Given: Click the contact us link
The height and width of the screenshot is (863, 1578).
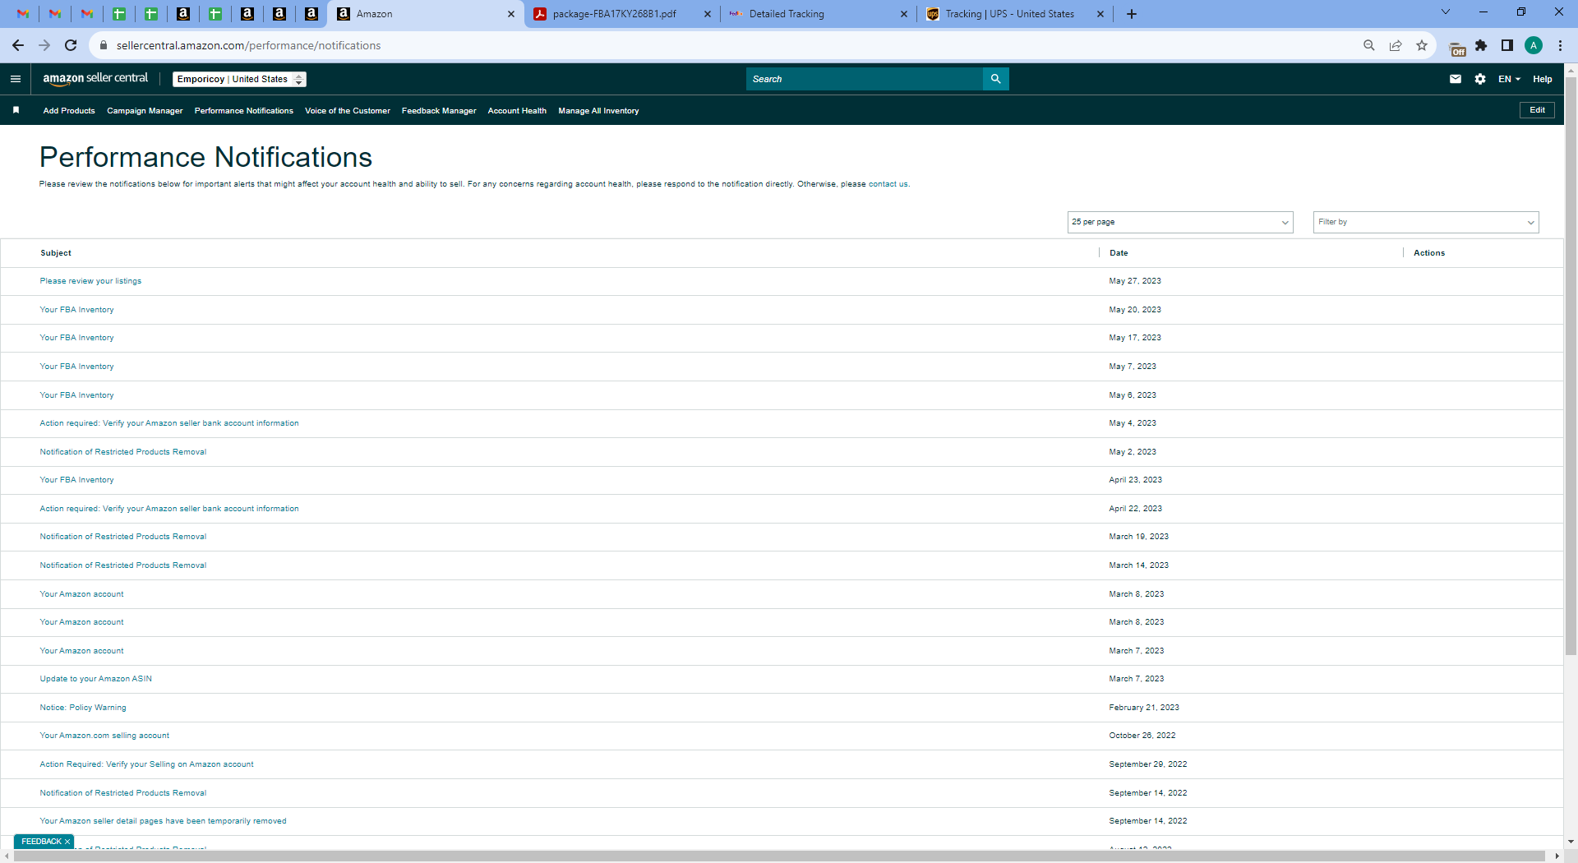Looking at the screenshot, I should [888, 184].
